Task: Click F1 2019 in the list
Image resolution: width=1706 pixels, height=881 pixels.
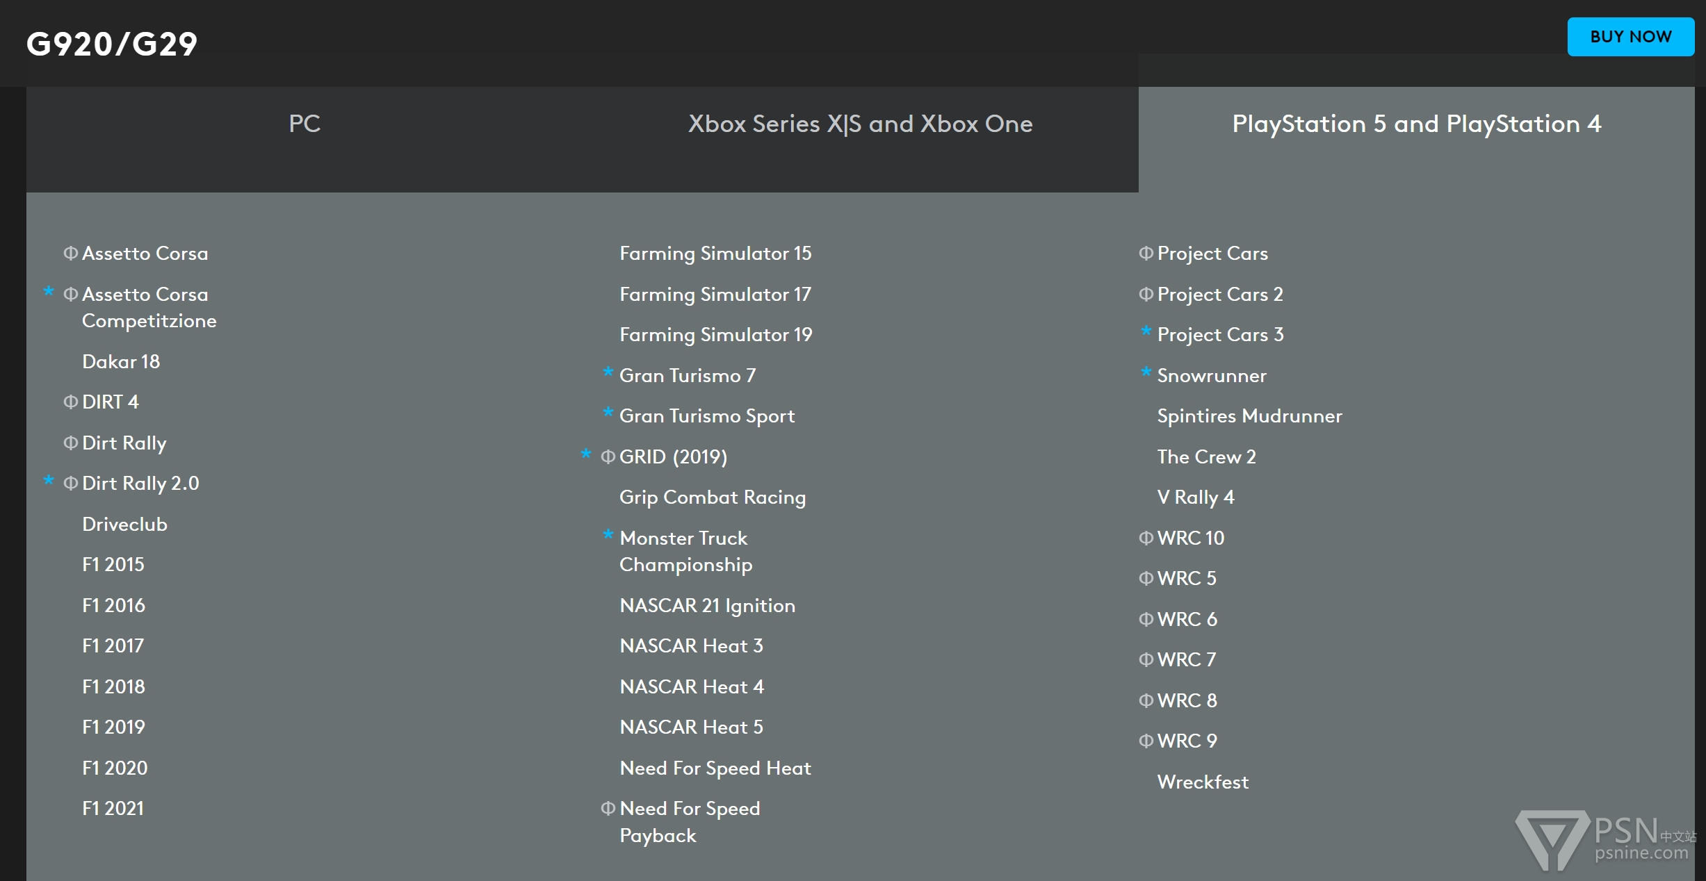Action: point(113,727)
